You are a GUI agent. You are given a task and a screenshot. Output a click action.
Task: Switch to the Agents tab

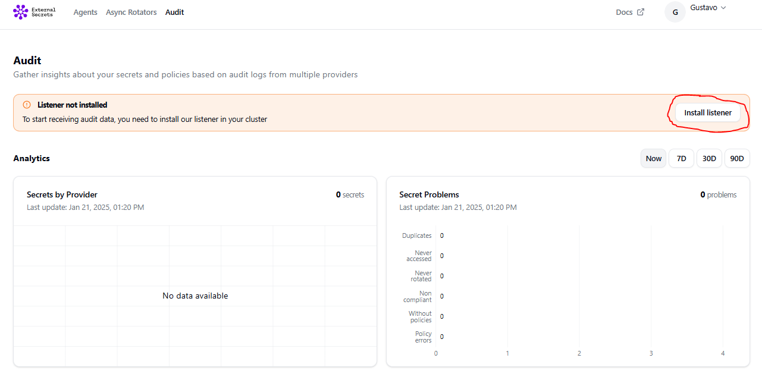coord(85,12)
